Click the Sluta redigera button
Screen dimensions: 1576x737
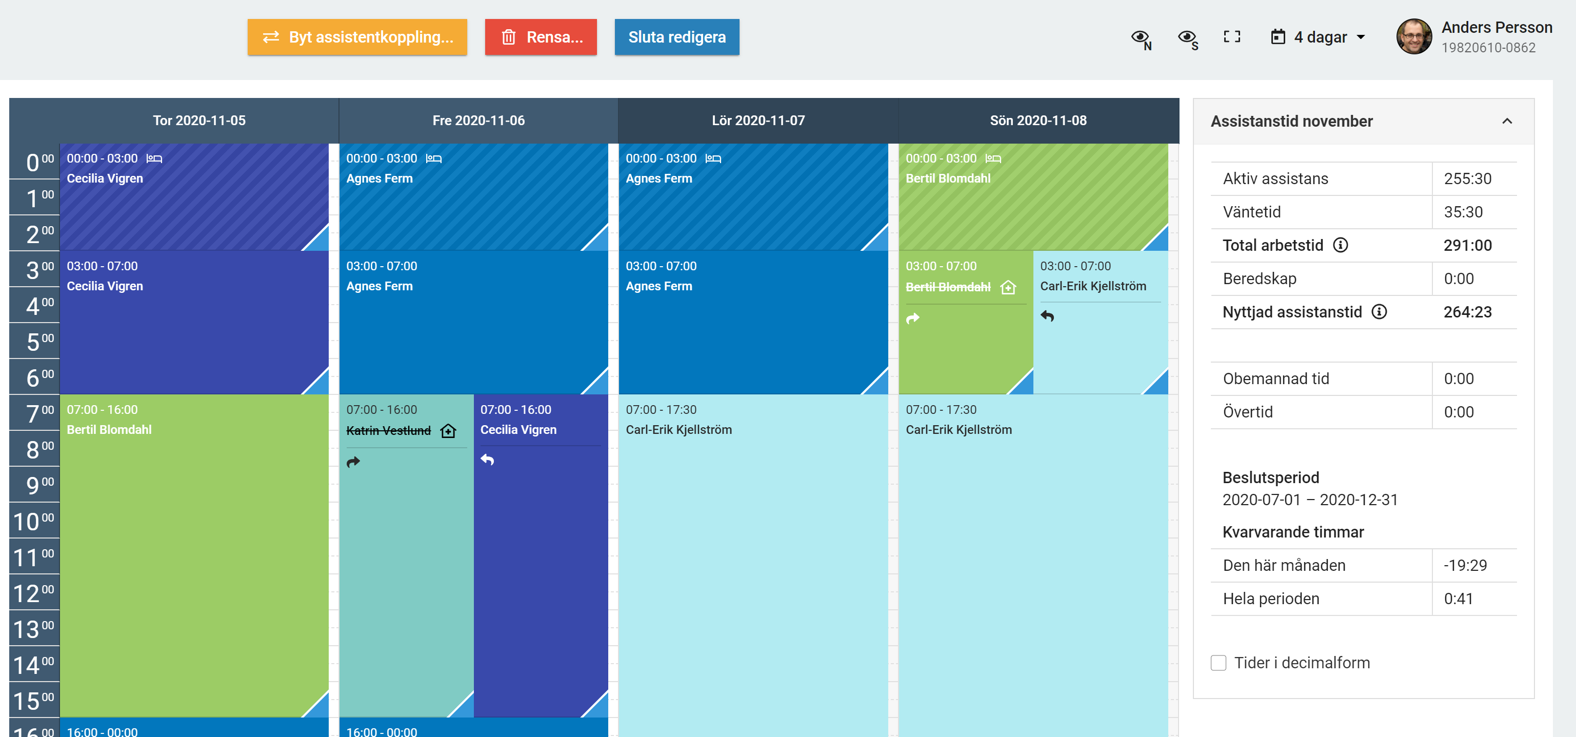point(676,37)
